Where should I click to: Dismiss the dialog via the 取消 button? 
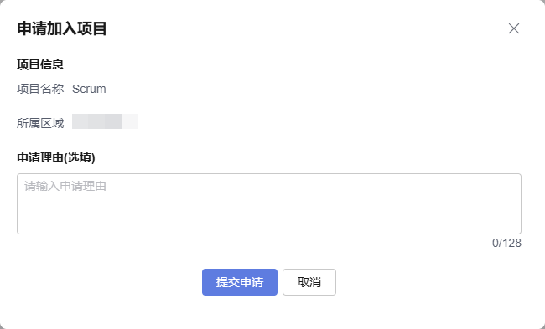coord(309,282)
